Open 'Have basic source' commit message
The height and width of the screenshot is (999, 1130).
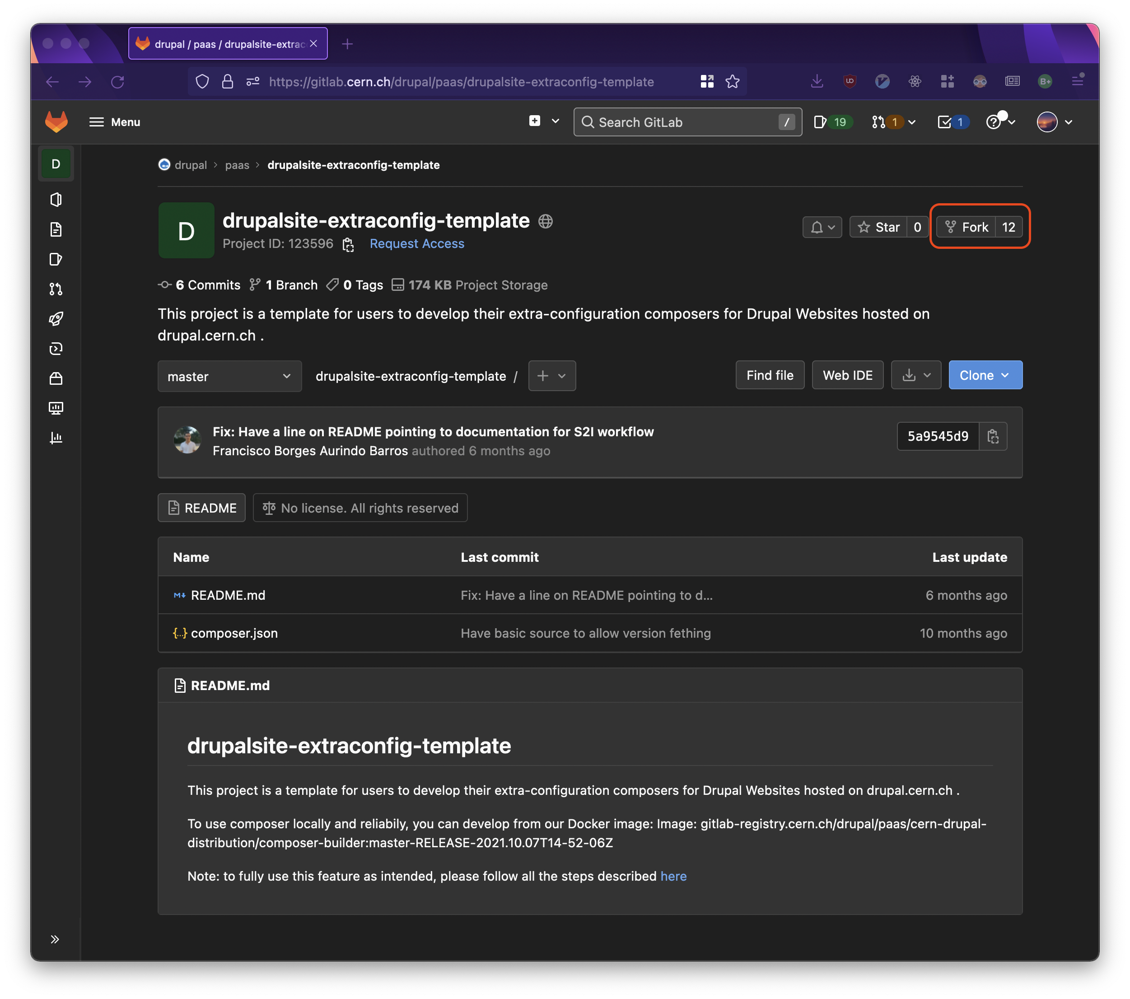point(585,634)
